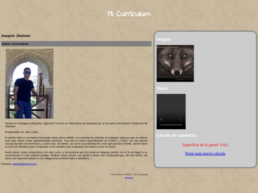Click the 'Programador en .Net y Java.' paragraph
The image size is (258, 193).
click(x=21, y=132)
